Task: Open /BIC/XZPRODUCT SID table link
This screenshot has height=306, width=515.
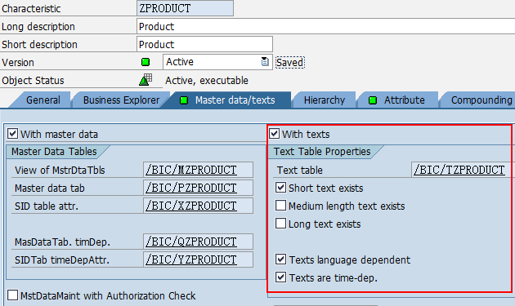Action: pyautogui.click(x=191, y=206)
